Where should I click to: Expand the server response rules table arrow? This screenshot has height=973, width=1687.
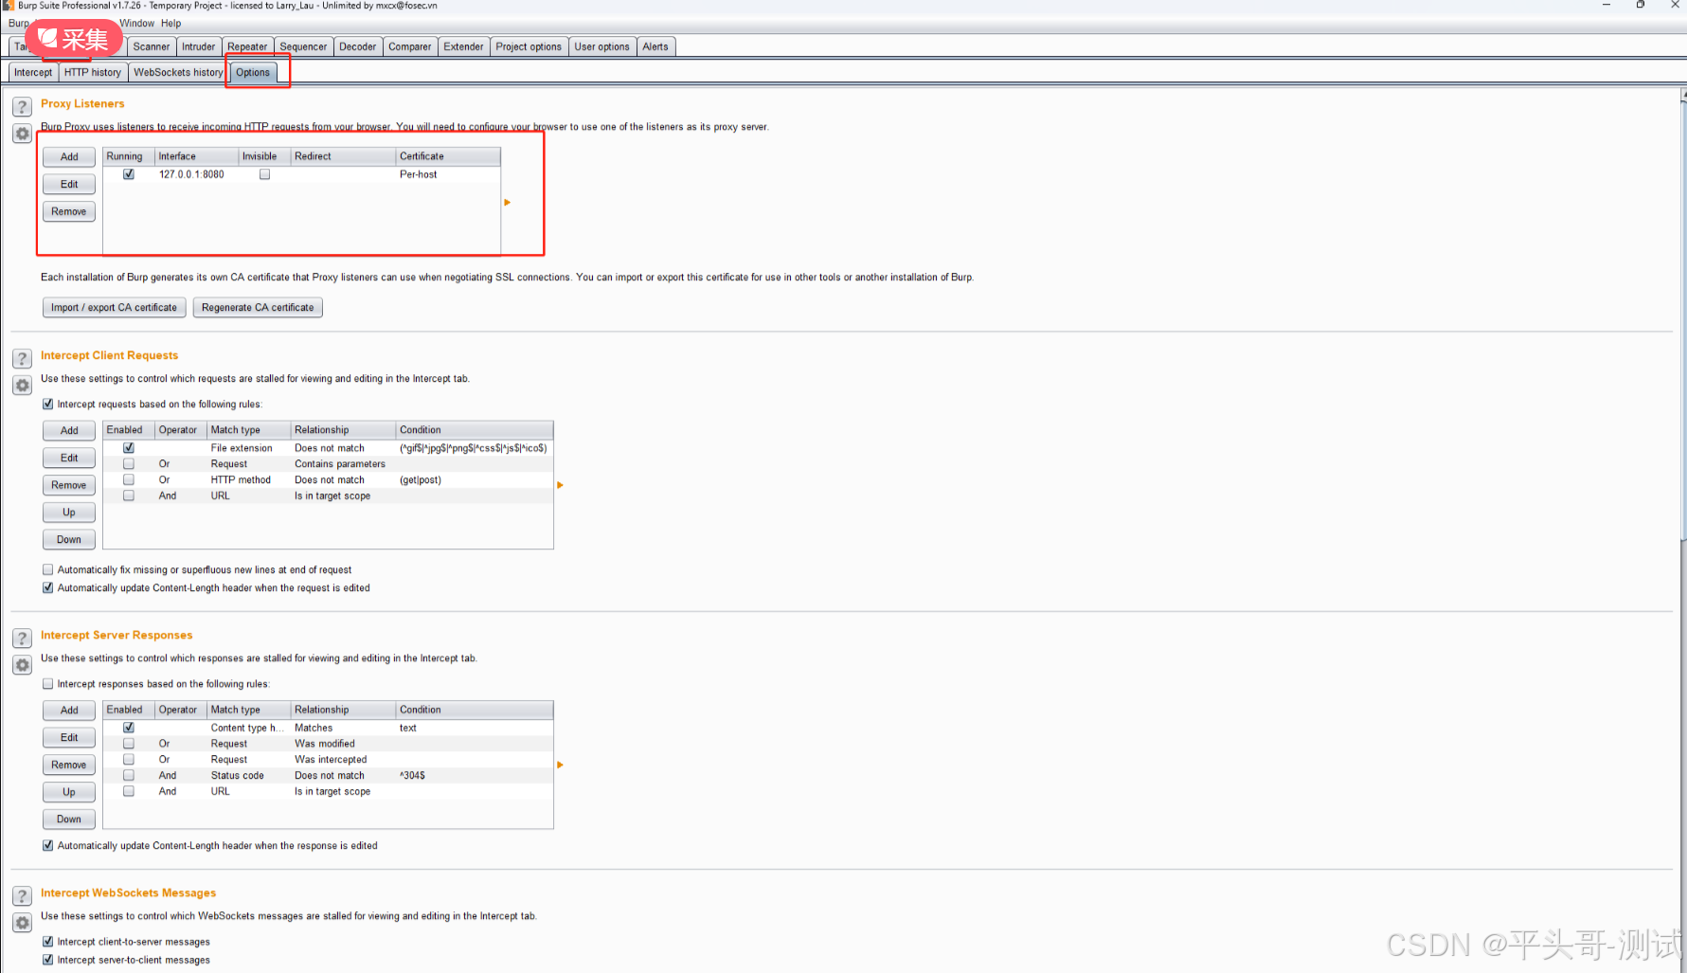click(560, 765)
